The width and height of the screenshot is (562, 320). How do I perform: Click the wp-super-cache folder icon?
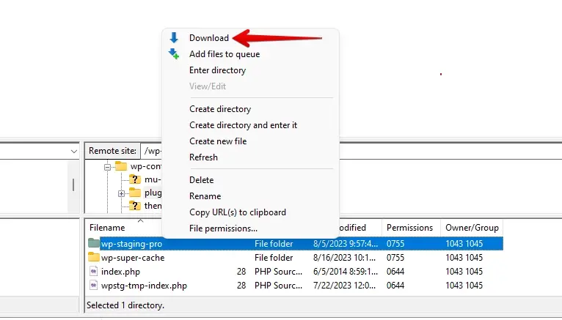click(x=94, y=257)
